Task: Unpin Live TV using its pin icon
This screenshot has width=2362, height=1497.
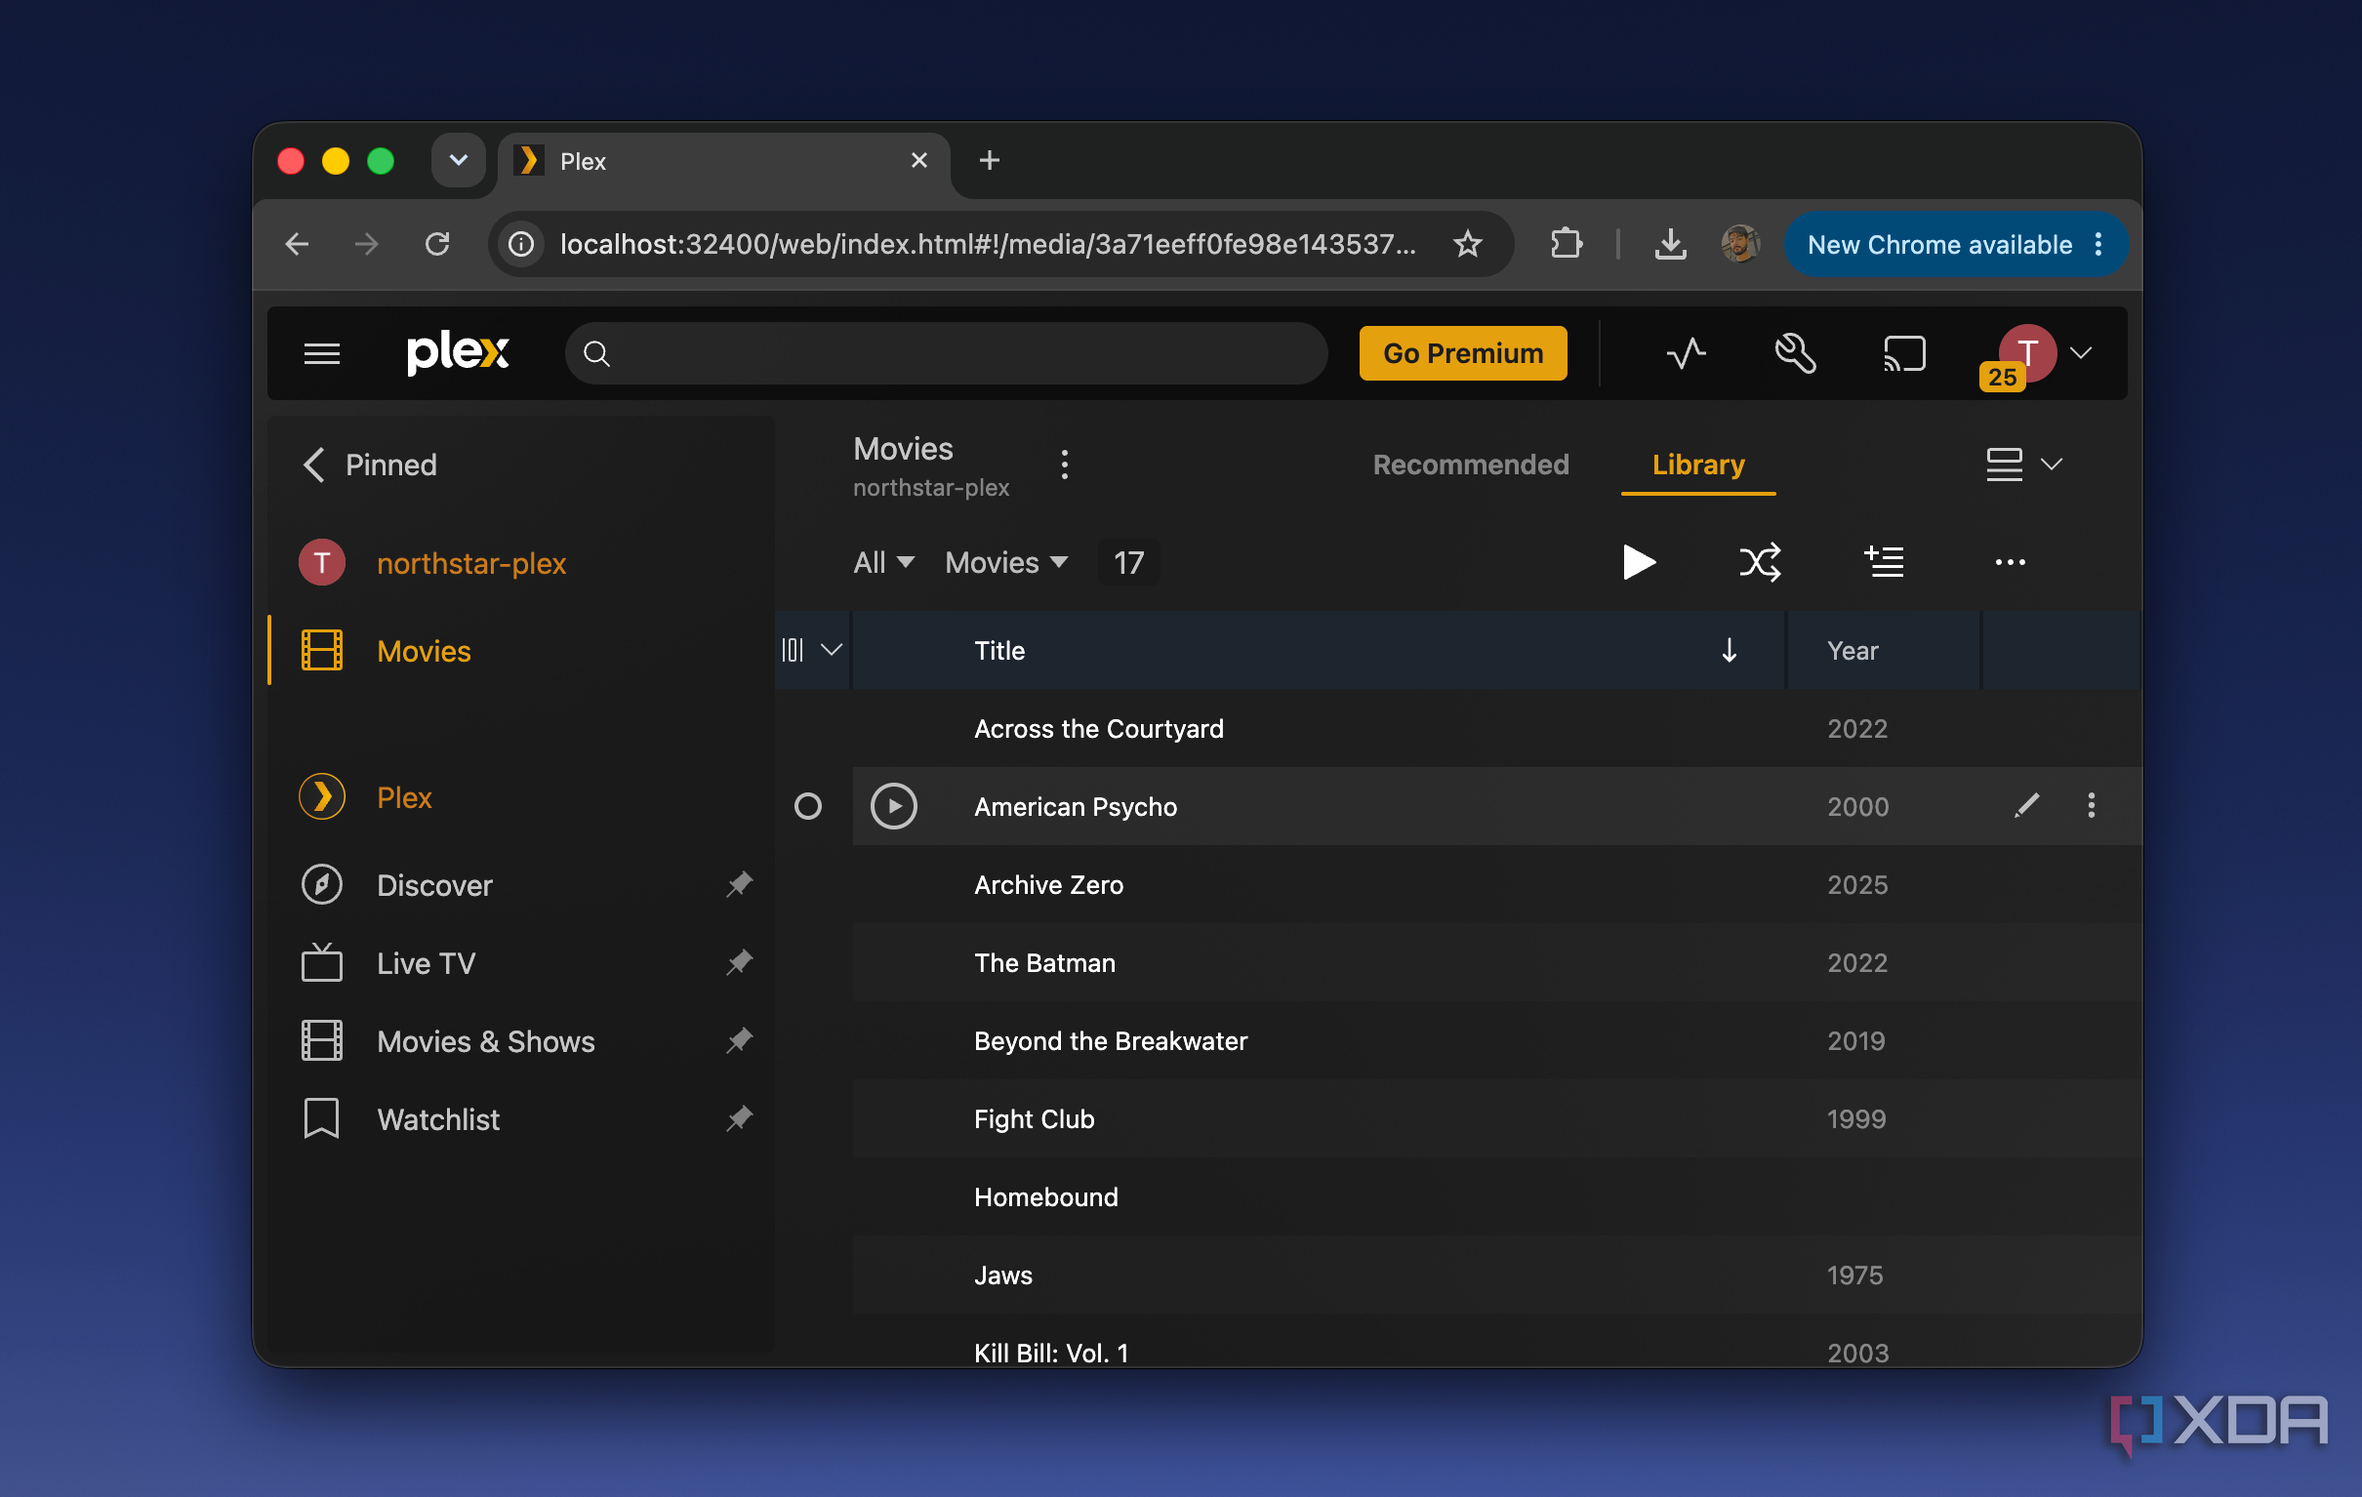Action: (739, 963)
